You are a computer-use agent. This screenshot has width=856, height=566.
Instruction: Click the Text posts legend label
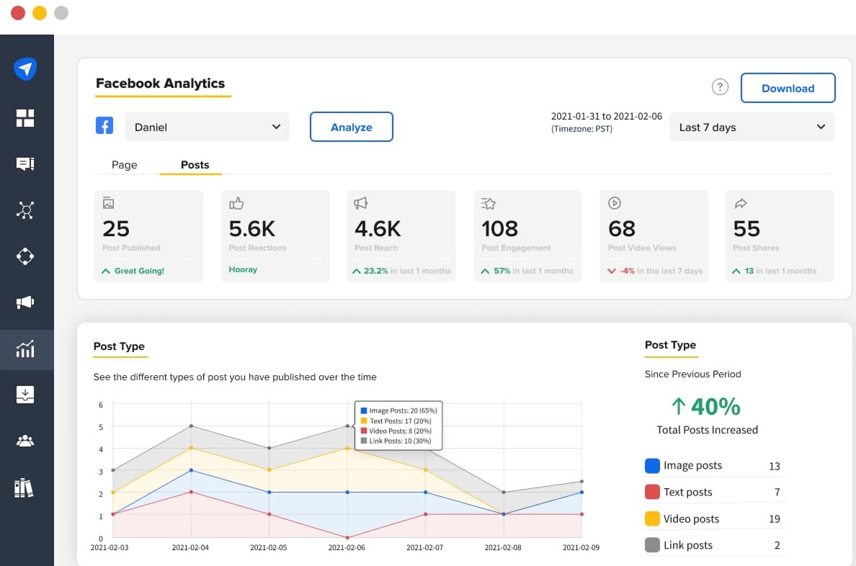click(x=688, y=492)
